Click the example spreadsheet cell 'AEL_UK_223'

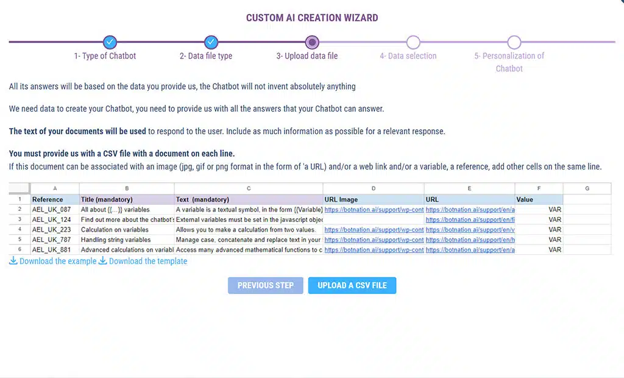click(x=51, y=230)
